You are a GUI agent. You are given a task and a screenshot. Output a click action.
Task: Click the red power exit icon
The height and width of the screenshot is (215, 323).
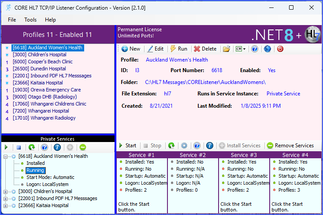[280, 49]
